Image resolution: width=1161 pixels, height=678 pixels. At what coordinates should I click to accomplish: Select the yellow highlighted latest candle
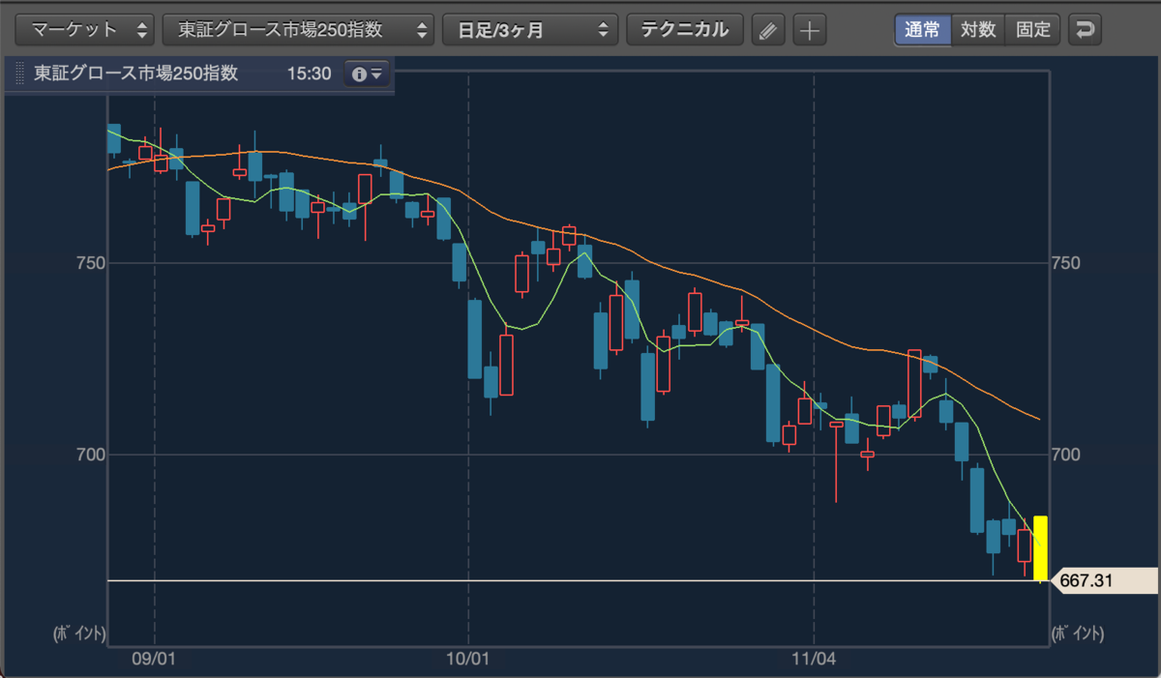1041,547
